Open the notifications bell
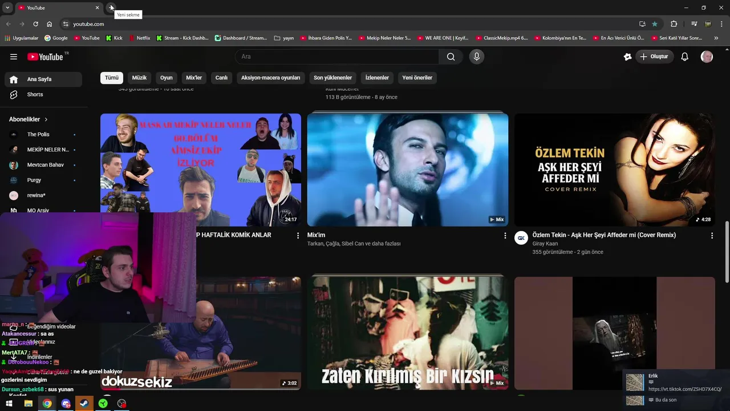This screenshot has height=411, width=730. tap(685, 57)
